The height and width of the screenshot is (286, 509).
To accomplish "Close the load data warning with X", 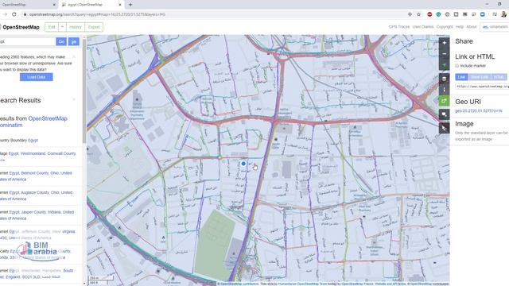I will (74, 56).
